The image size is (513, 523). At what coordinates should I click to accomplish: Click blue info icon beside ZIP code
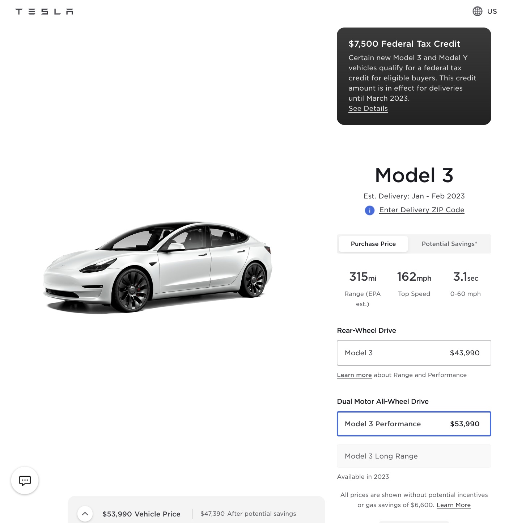click(x=369, y=210)
